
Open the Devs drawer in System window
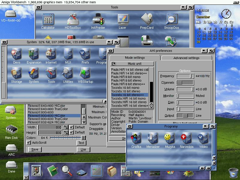click(16, 54)
